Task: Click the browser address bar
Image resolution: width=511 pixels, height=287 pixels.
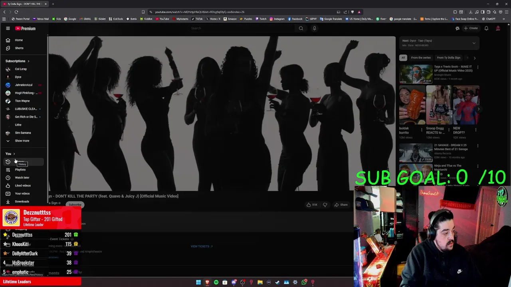Action: click(x=244, y=12)
